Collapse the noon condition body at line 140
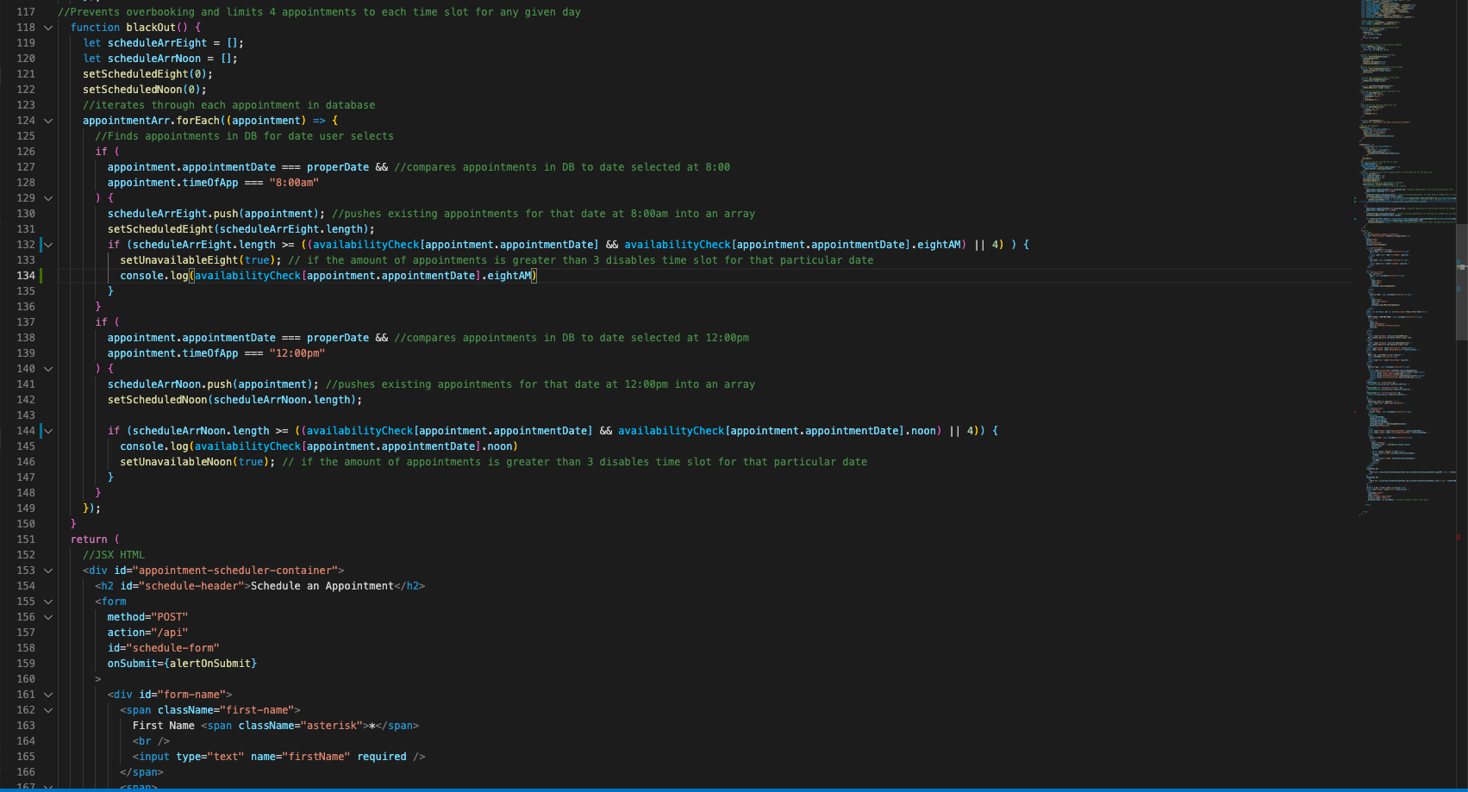Screen dimensions: 1468x792 (x=48, y=369)
